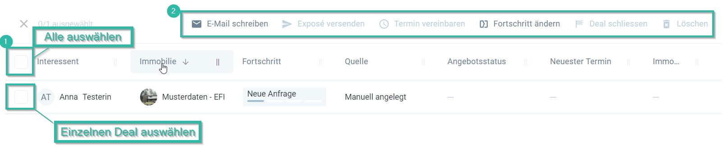Close the selection bar with the X icon
Screen dimensions: 723x167
click(24, 24)
